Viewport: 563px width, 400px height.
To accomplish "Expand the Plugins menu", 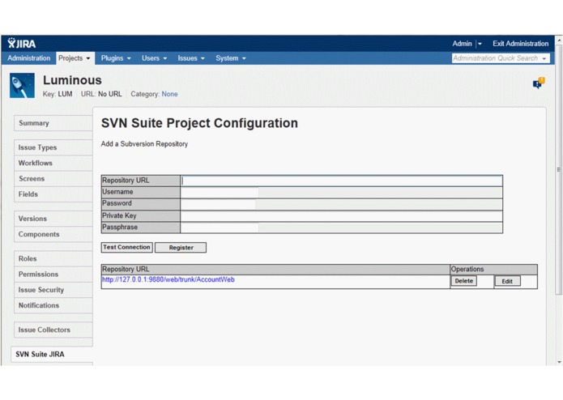I will pos(116,58).
